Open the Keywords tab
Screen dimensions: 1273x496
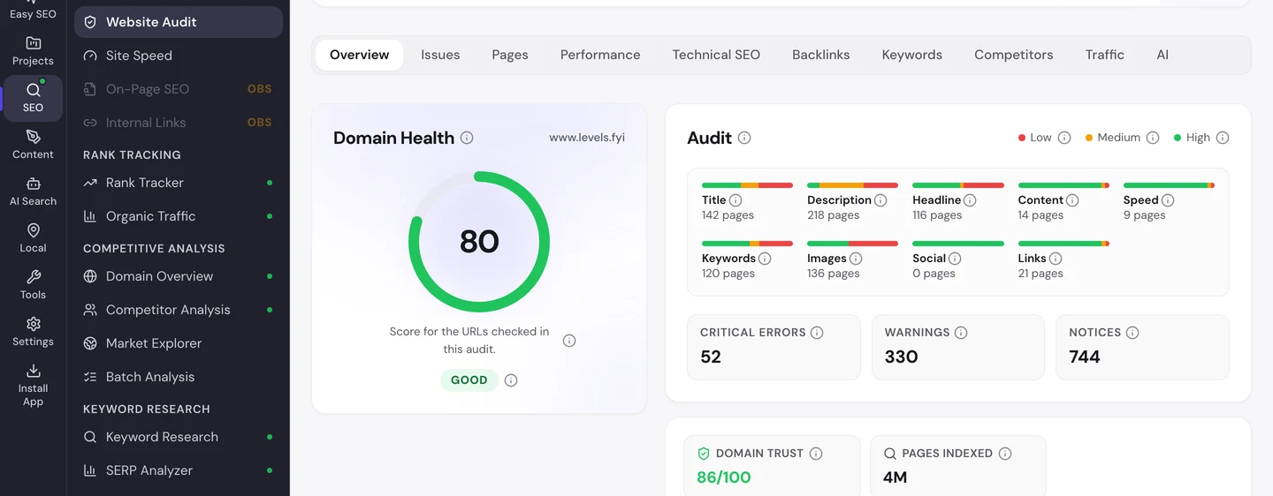pos(912,55)
